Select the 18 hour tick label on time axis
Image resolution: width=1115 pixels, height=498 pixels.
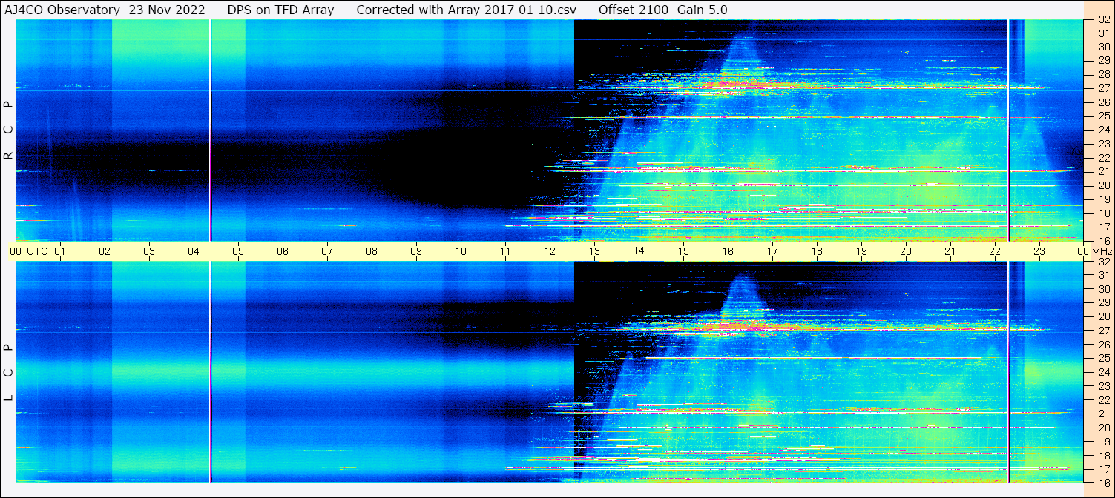coord(817,251)
